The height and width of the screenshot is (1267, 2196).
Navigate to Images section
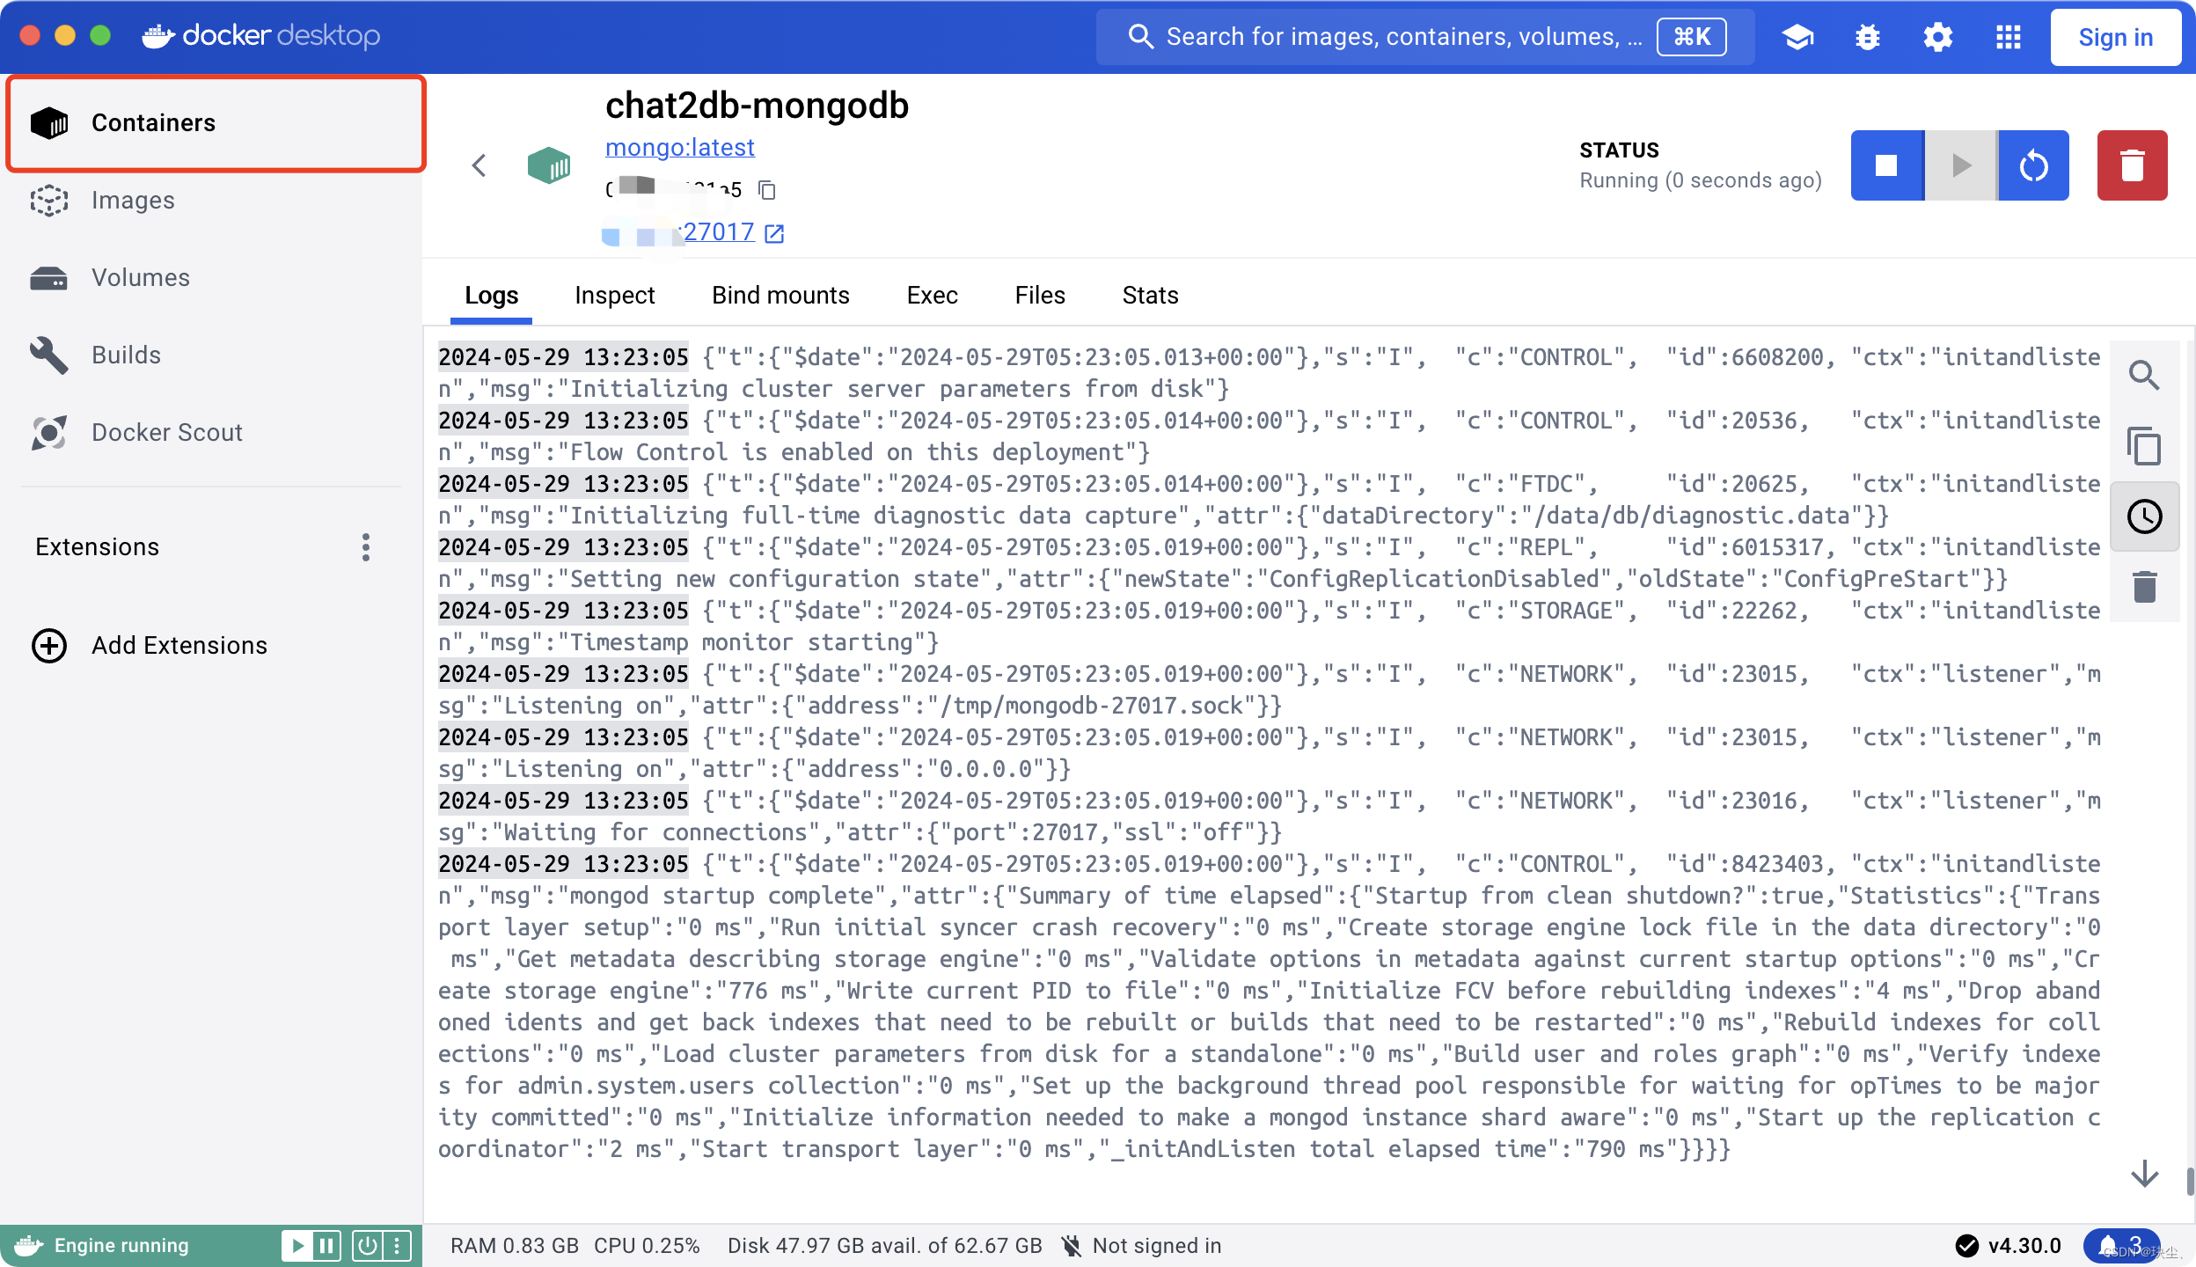[x=133, y=201]
